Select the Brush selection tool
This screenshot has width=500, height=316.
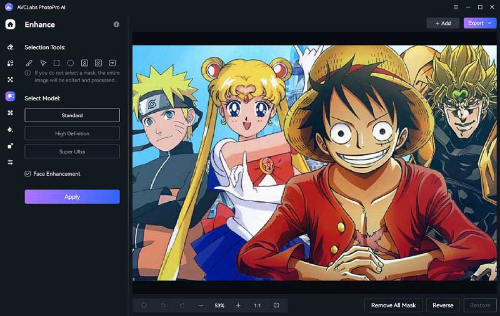[x=29, y=63]
